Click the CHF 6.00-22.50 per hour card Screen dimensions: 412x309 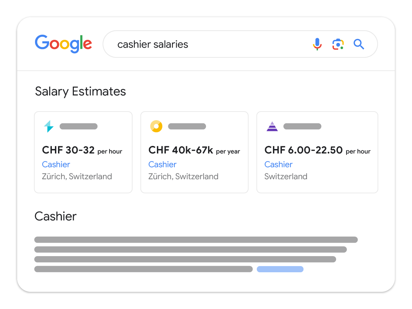click(317, 152)
